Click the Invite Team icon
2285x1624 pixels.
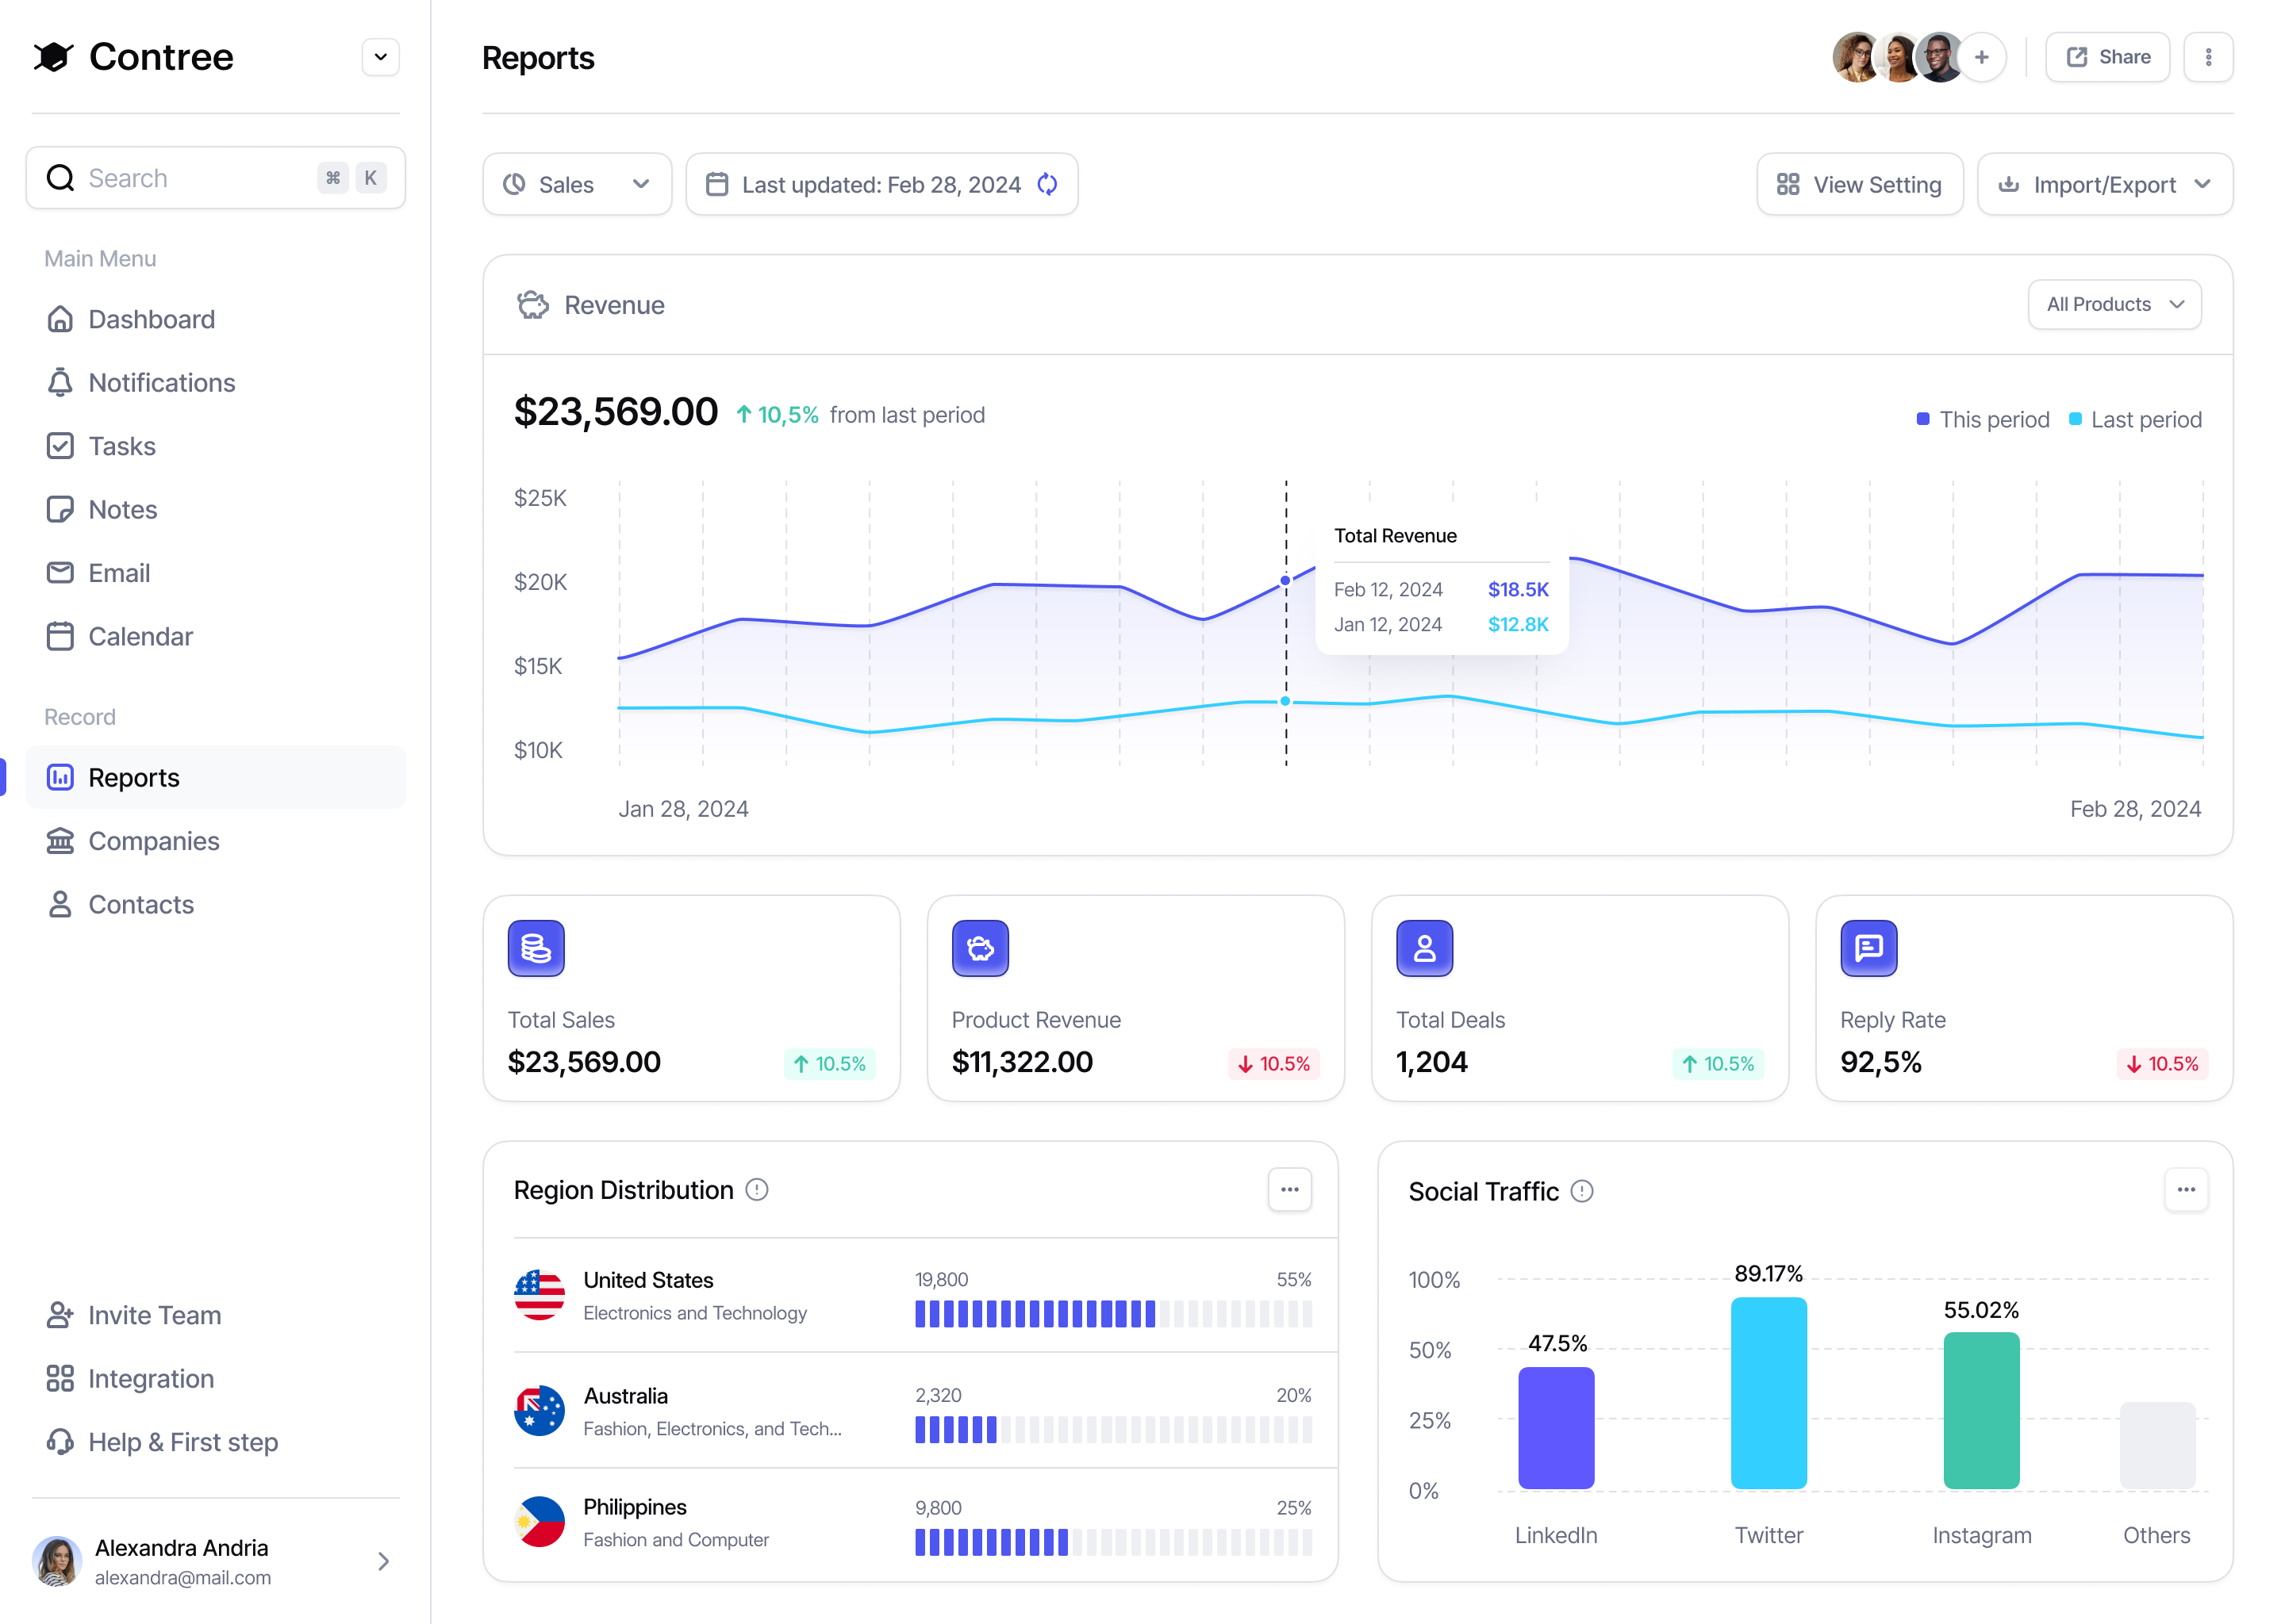[60, 1315]
